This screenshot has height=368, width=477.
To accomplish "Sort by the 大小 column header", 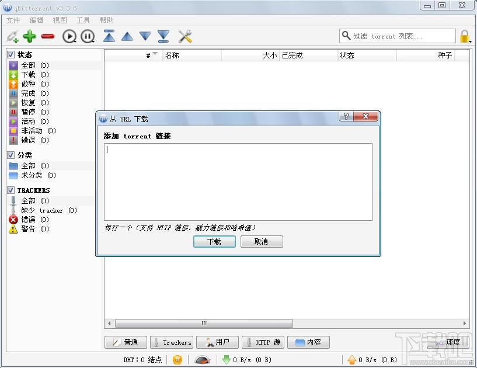I will tap(250, 55).
